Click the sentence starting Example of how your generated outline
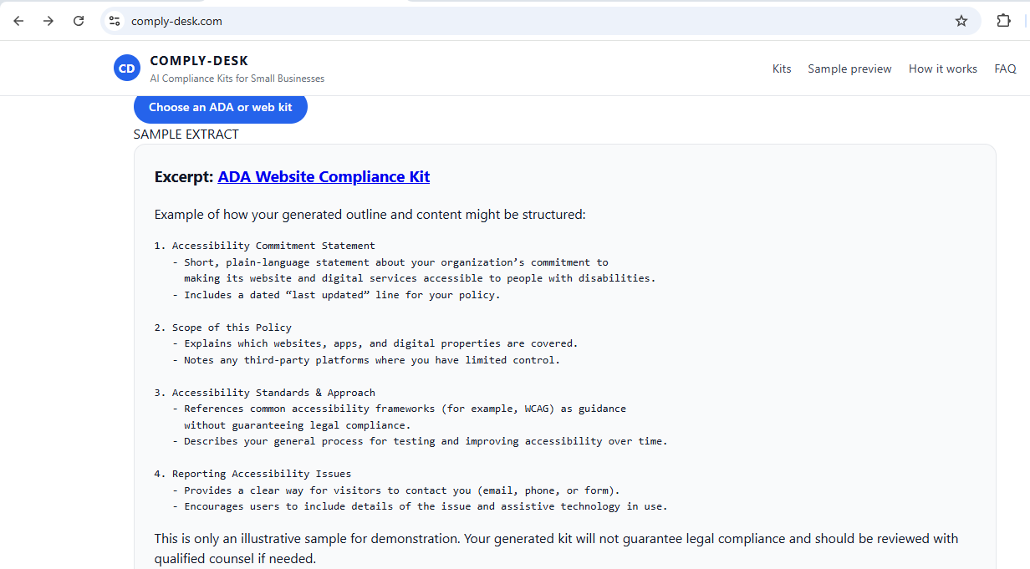The height and width of the screenshot is (569, 1030). 370,214
